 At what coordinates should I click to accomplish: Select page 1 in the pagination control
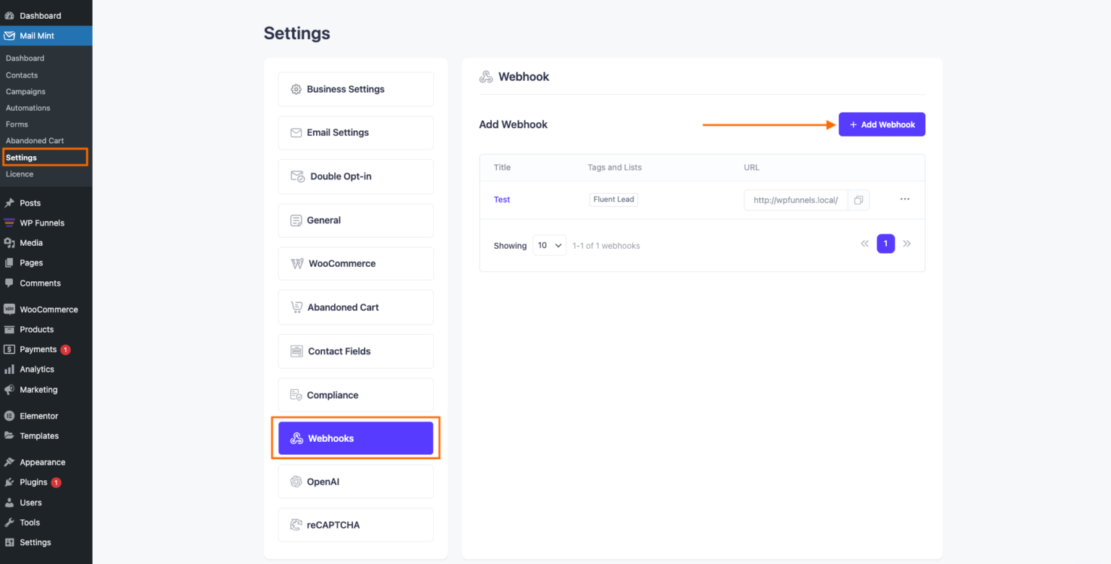coord(885,244)
